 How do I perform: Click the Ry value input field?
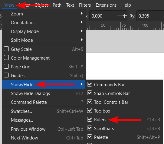click(x=151, y=16)
